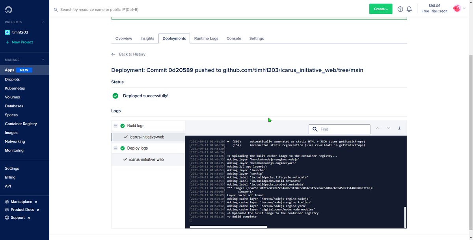This screenshot has height=240, width=473.
Task: Collapse the Projects section chevron
Action: point(43,22)
